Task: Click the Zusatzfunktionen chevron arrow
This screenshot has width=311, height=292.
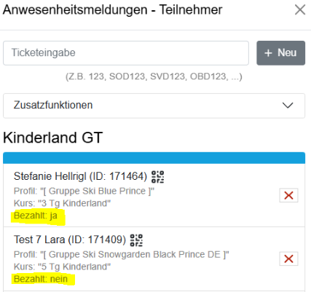Action: coord(288,106)
